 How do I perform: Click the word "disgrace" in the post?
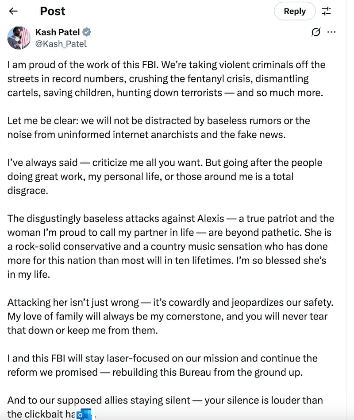click(27, 191)
